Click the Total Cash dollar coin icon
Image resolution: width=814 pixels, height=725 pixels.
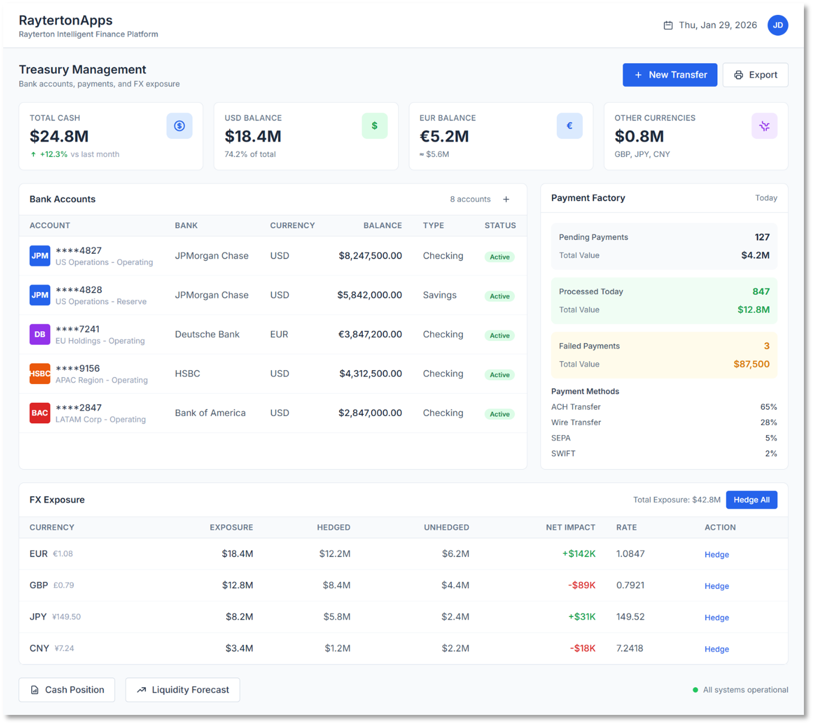click(x=179, y=126)
